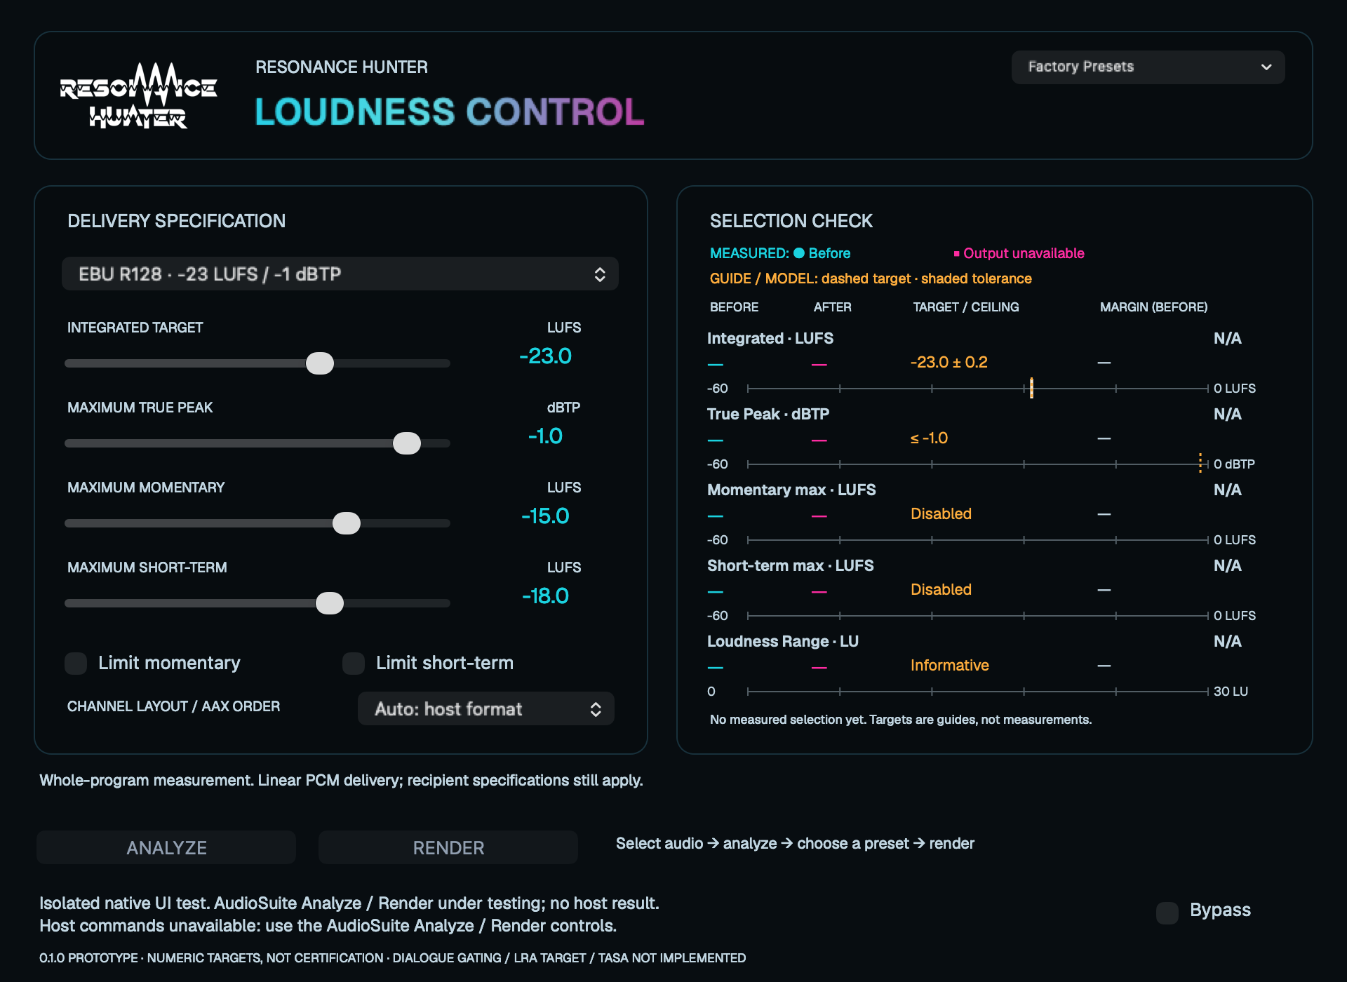Click the True Peak dashed ceiling marker
The width and height of the screenshot is (1347, 982).
click(1200, 463)
